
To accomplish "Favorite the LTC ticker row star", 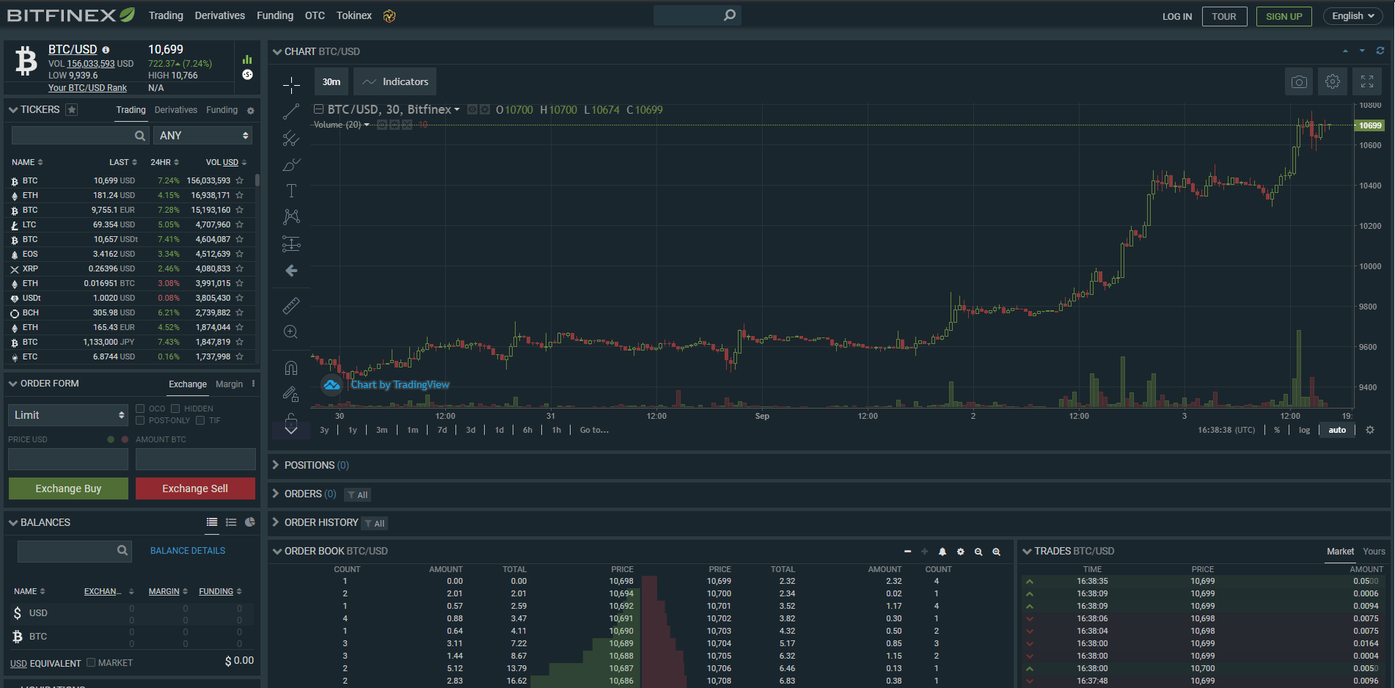I will (x=239, y=224).
